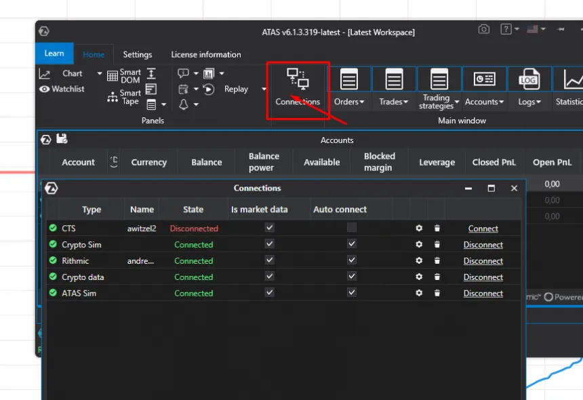Click Connect link for CTS
This screenshot has width=583, height=400.
click(483, 228)
